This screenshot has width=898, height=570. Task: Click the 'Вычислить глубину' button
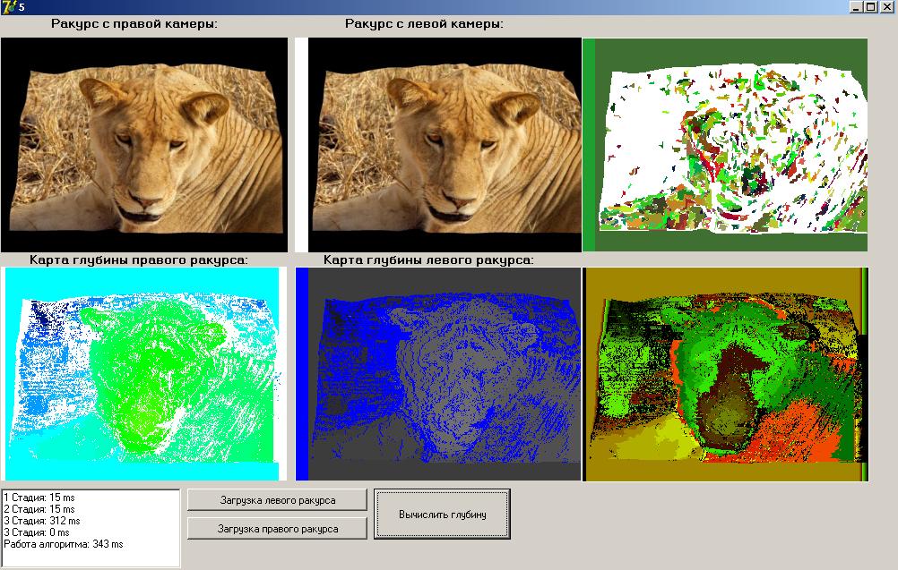pyautogui.click(x=442, y=514)
